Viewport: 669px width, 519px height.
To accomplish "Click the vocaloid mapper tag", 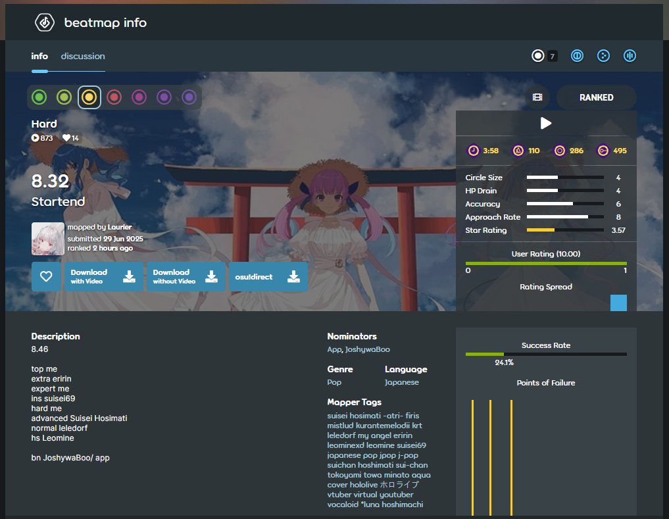I will tap(343, 505).
